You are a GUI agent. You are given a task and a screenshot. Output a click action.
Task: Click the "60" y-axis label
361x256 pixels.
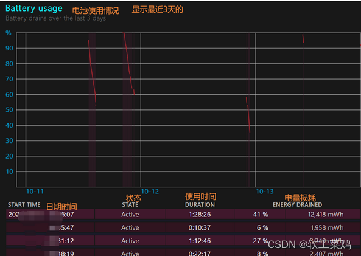[x=9, y=94]
